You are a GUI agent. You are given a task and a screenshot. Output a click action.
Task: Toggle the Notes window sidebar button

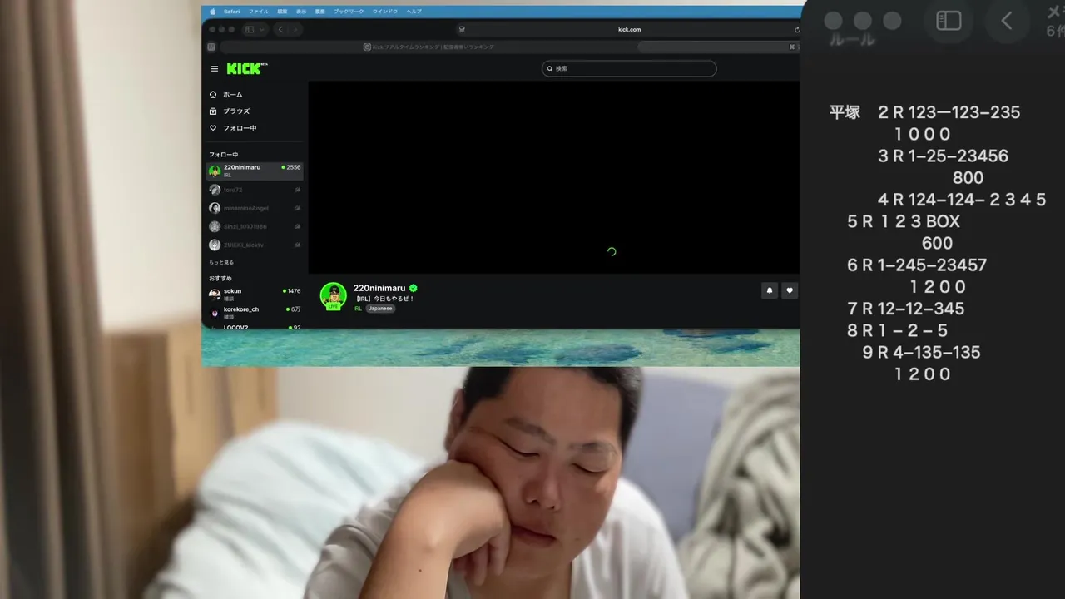[x=949, y=21]
